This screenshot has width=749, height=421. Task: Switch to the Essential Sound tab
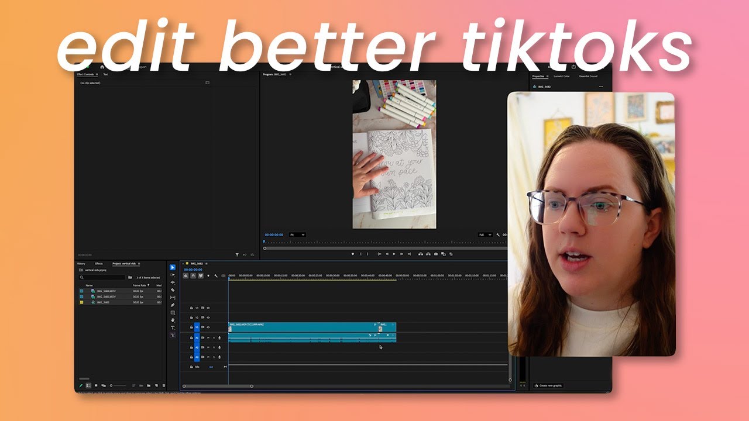tap(588, 76)
